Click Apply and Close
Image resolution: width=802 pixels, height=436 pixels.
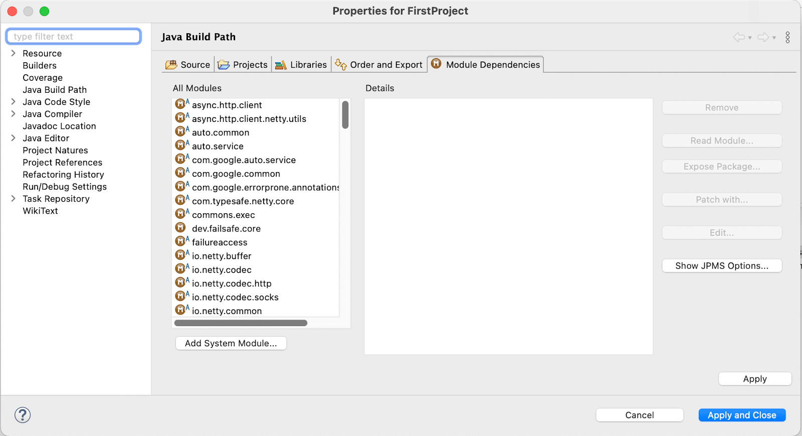pos(742,415)
